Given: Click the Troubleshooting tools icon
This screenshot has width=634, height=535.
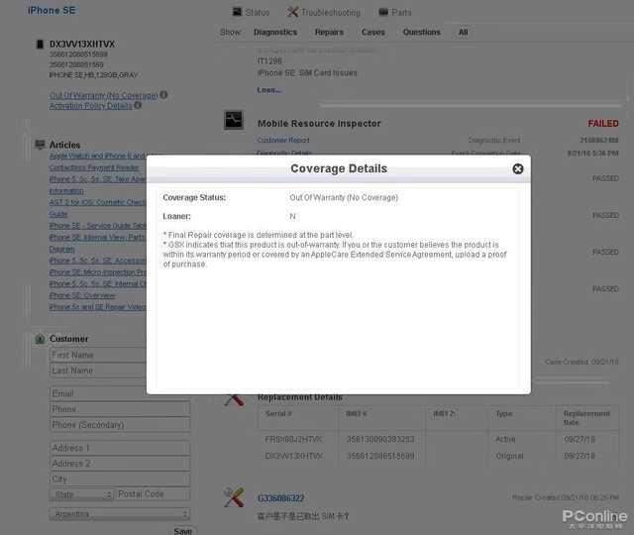Looking at the screenshot, I should click(292, 12).
